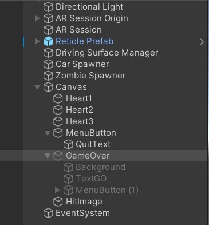Click the blue Reticle Prefab cube icon
The width and height of the screenshot is (209, 225).
[x=48, y=41]
